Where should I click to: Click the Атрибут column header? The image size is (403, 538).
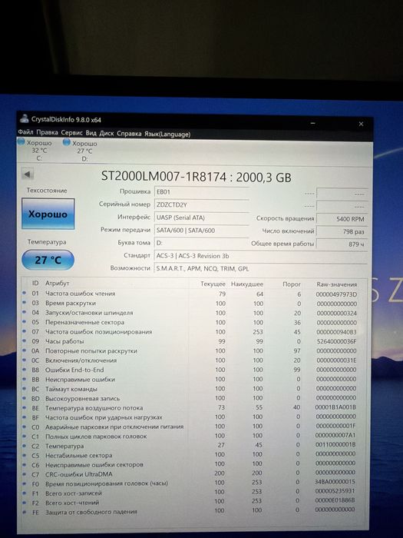click(58, 283)
